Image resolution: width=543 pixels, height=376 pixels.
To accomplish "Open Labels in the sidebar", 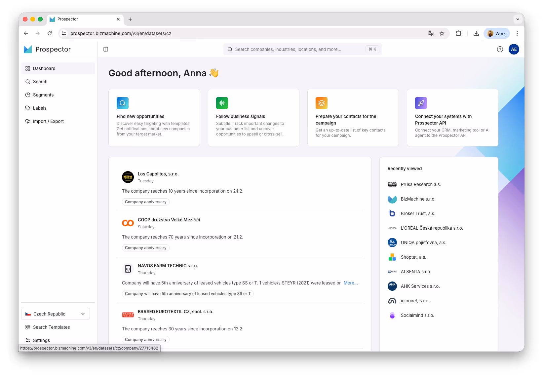I will tap(58, 108).
